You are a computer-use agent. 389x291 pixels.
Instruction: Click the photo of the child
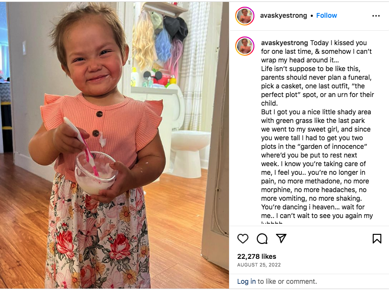(x=114, y=145)
